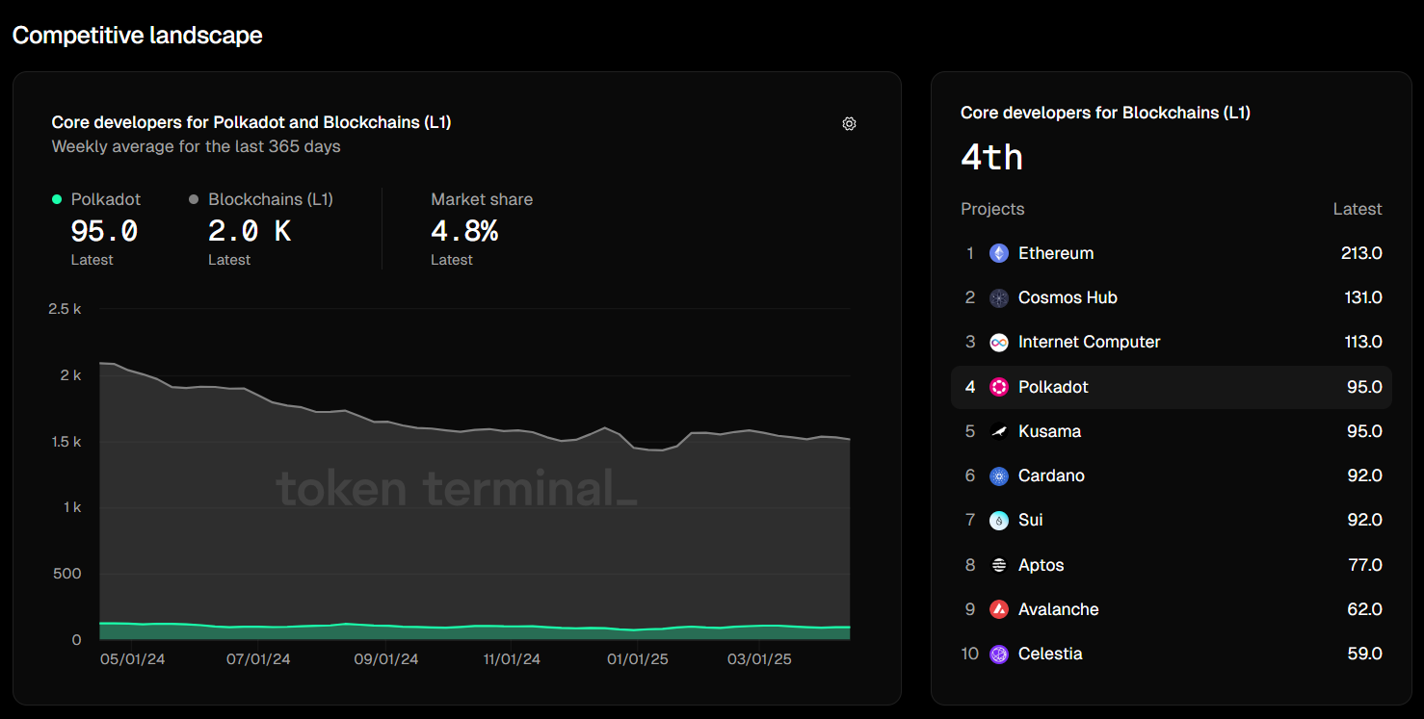
Task: Click the Cardano logo icon
Action: coord(999,475)
